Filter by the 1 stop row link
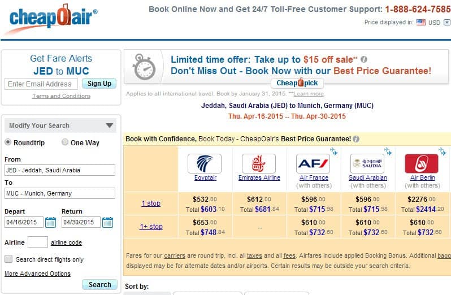 click(x=151, y=203)
